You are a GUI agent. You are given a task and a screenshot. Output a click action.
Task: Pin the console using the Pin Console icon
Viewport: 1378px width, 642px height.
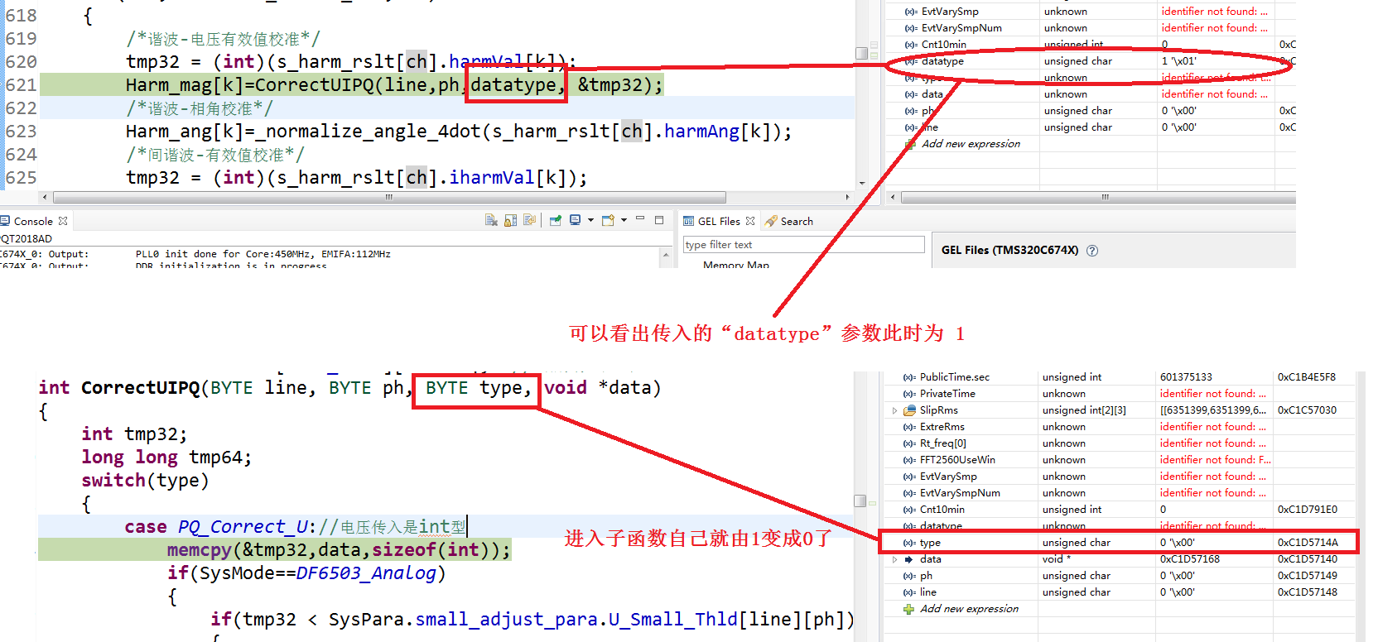(556, 220)
